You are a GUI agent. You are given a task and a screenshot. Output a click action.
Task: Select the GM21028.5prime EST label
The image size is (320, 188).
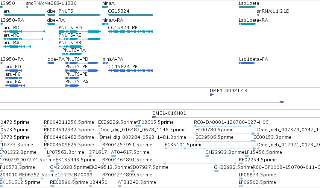(x=70, y=168)
